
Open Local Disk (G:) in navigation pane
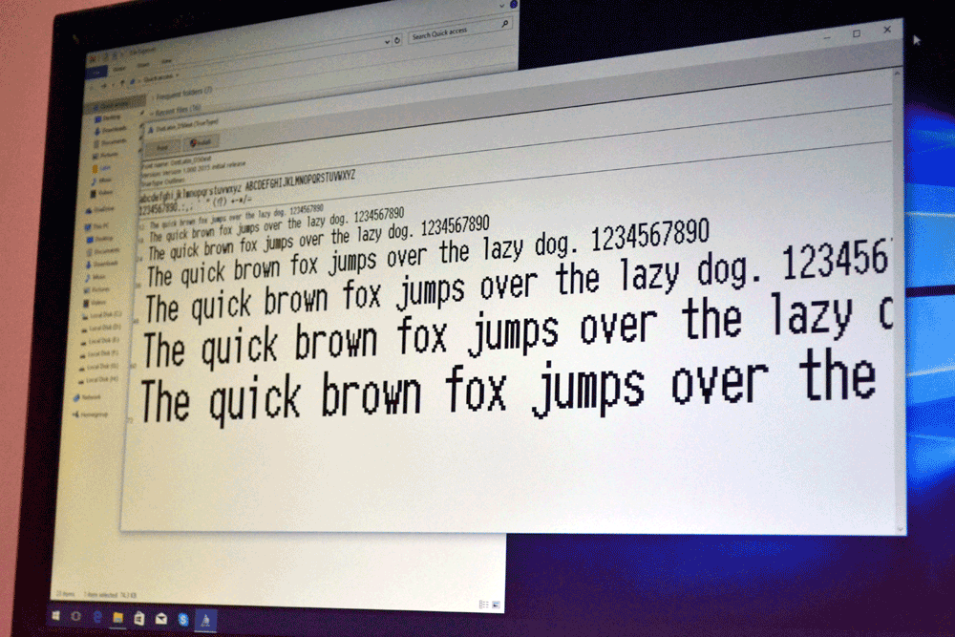[x=98, y=367]
